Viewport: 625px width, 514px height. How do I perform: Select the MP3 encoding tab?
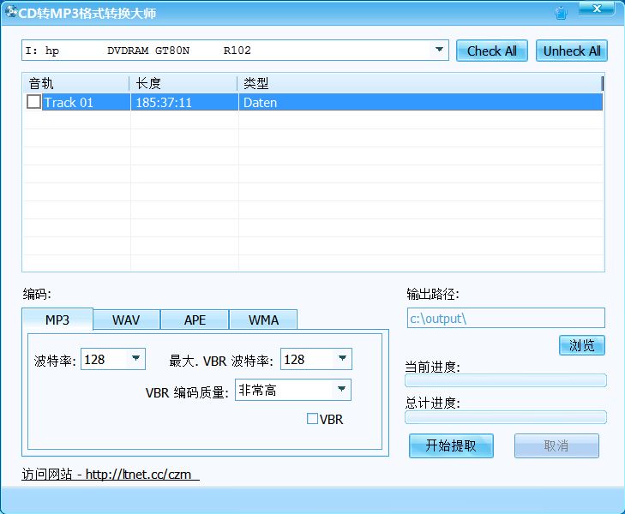pyautogui.click(x=57, y=320)
